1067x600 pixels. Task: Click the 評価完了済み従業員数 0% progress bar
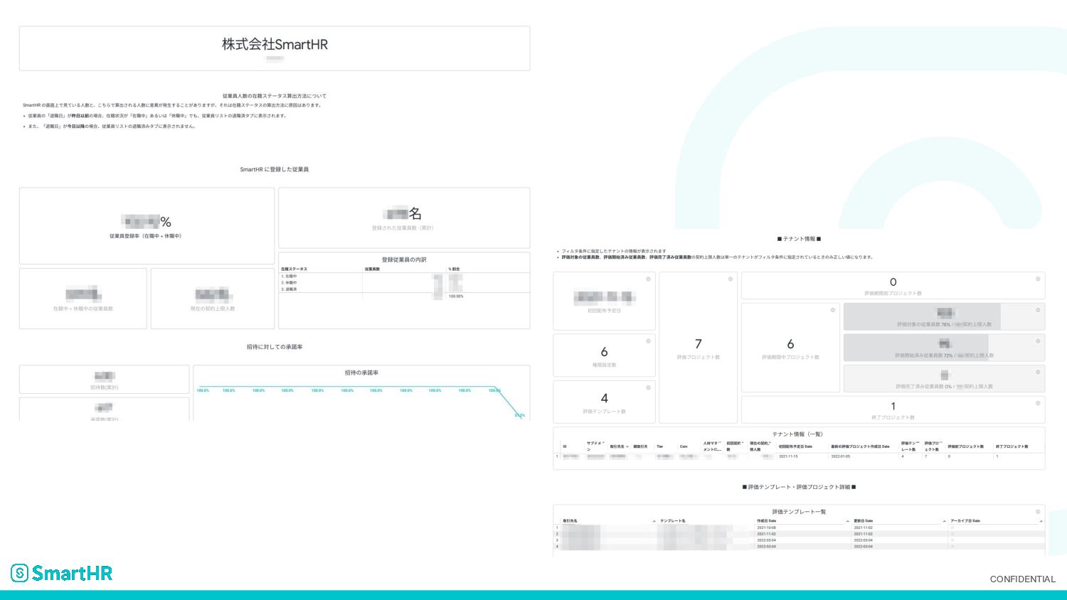click(944, 379)
